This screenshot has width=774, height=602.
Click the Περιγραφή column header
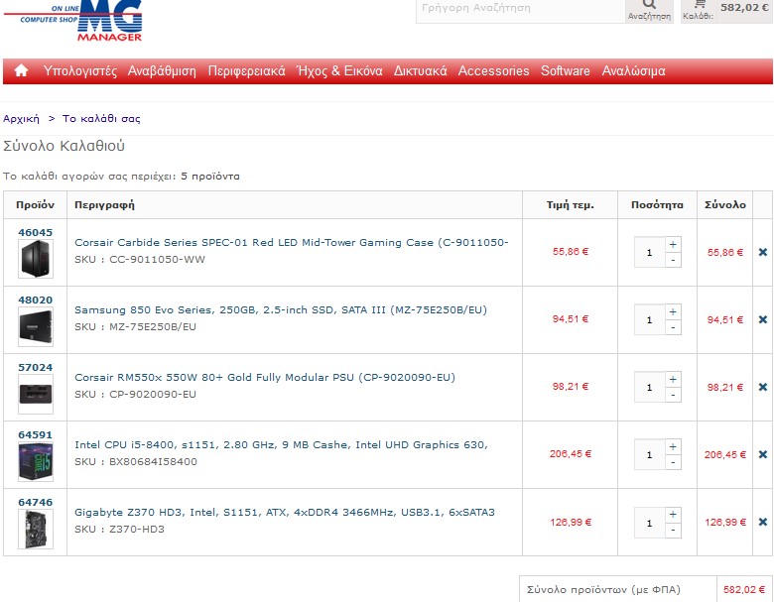click(104, 204)
